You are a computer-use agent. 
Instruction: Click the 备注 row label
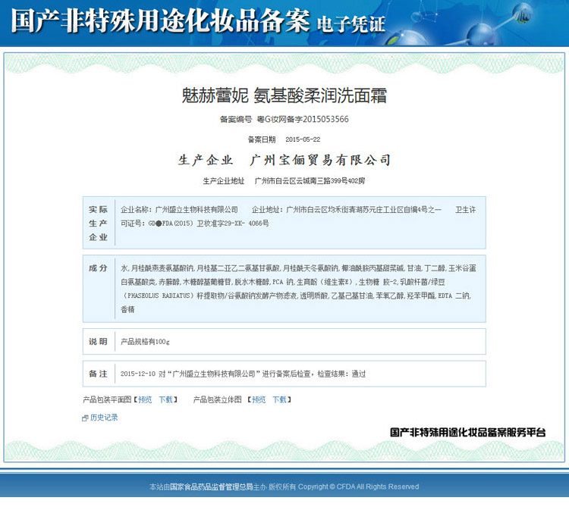click(x=99, y=374)
